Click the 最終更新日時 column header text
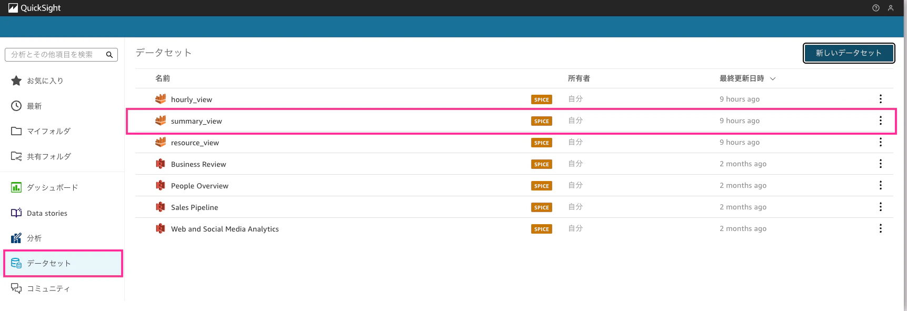The image size is (907, 311). point(742,78)
